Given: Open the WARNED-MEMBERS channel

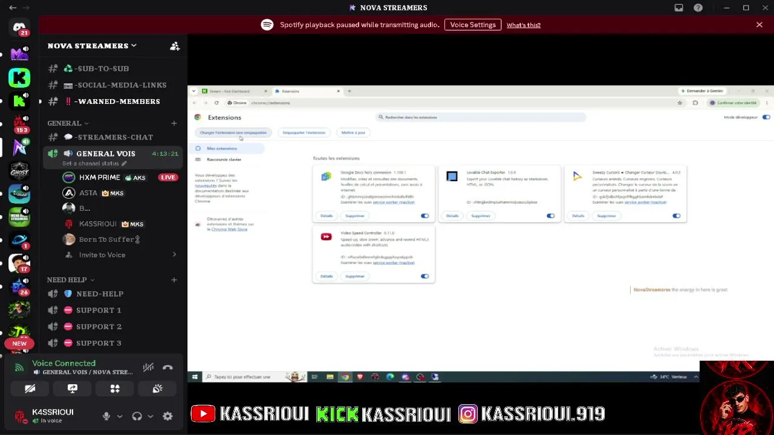Looking at the screenshot, I should point(112,101).
